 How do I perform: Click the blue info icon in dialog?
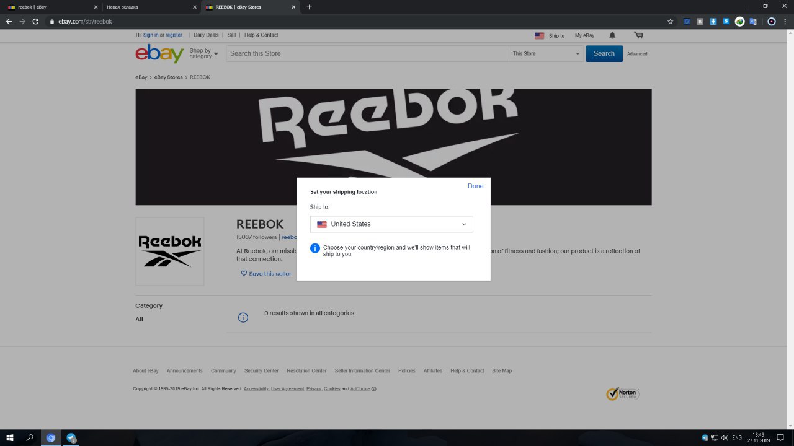(315, 248)
